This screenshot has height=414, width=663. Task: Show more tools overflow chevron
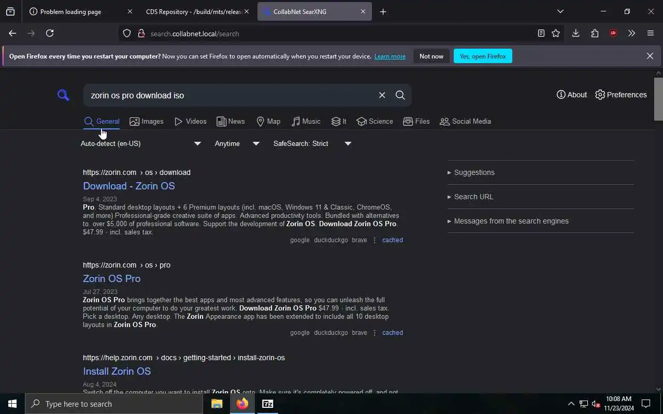(631, 33)
